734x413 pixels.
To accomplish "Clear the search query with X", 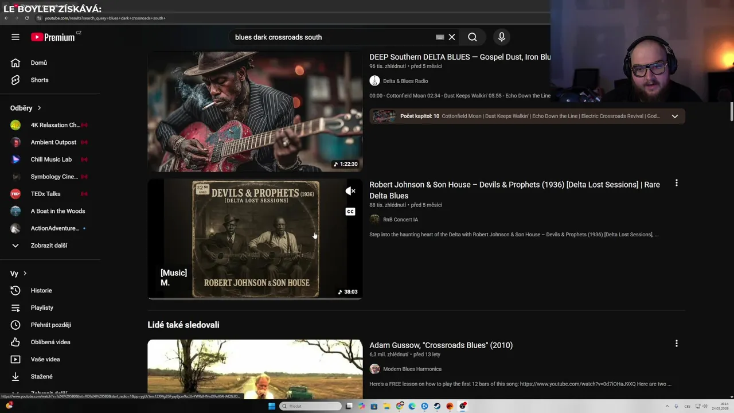I will (452, 37).
